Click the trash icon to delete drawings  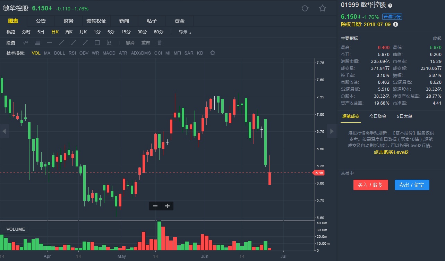[x=160, y=43]
